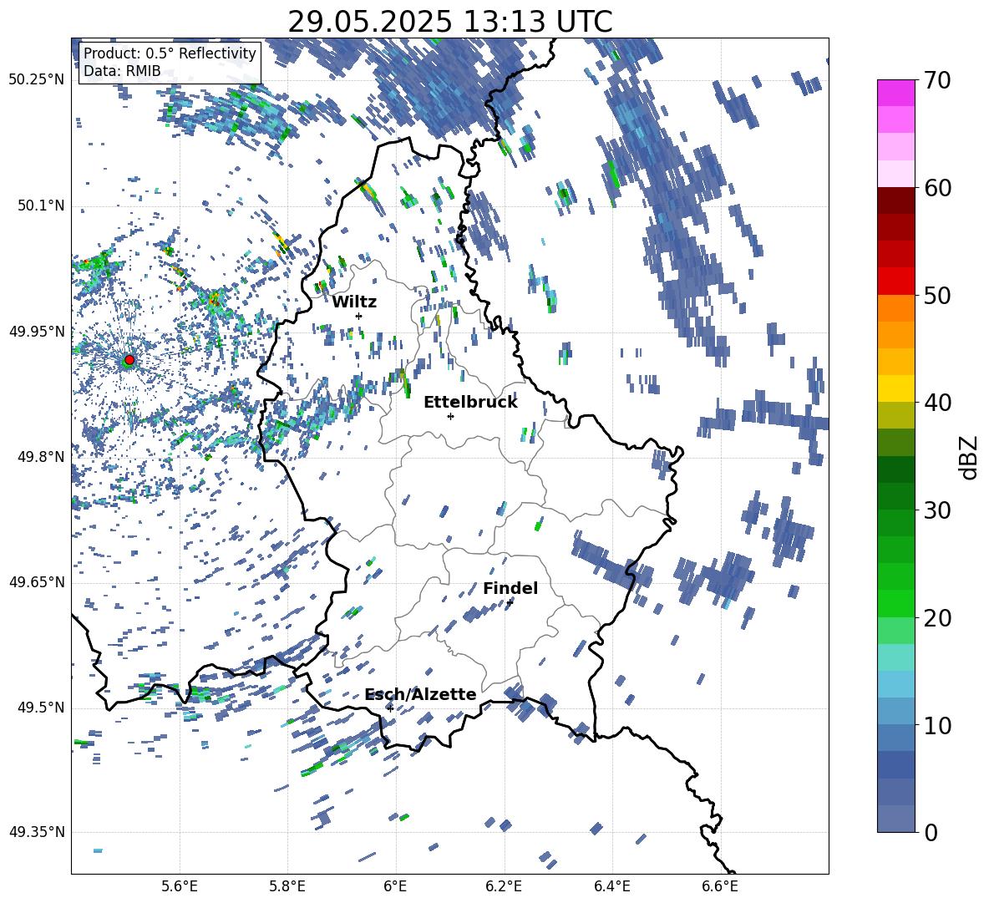Click the dBZ colorbar axis label
989x903 pixels.
point(970,458)
